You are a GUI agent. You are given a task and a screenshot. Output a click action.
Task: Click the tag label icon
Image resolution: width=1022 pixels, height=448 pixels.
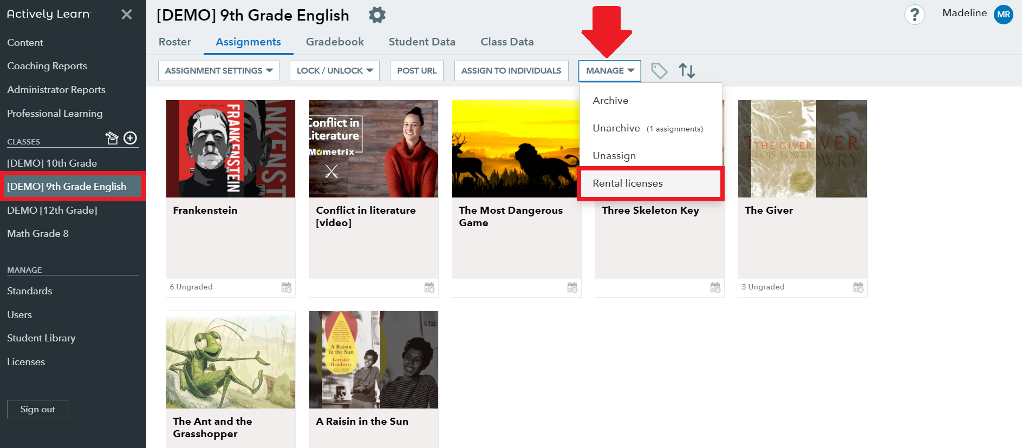[659, 71]
